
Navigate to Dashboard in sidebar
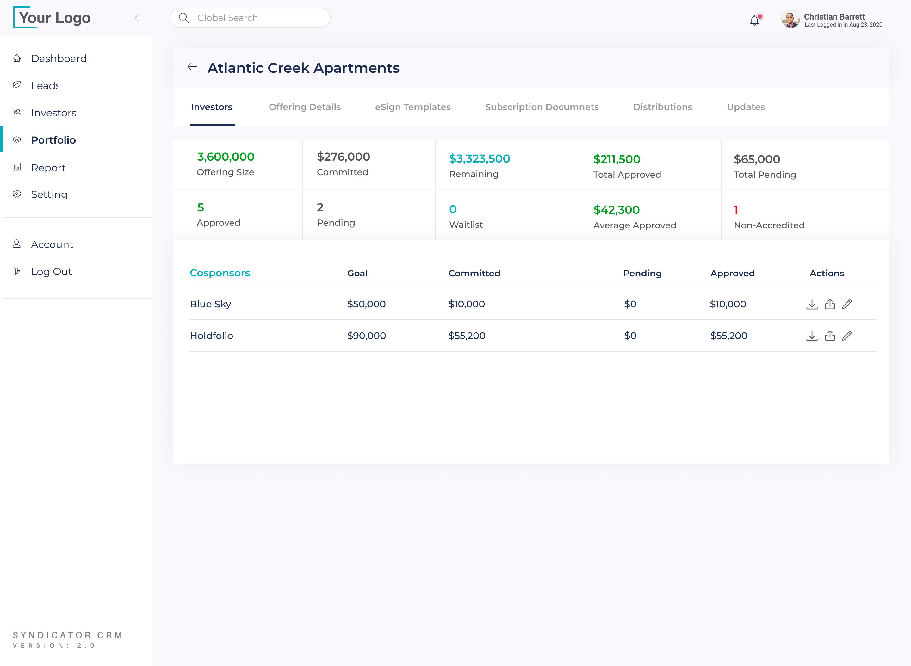click(x=59, y=59)
